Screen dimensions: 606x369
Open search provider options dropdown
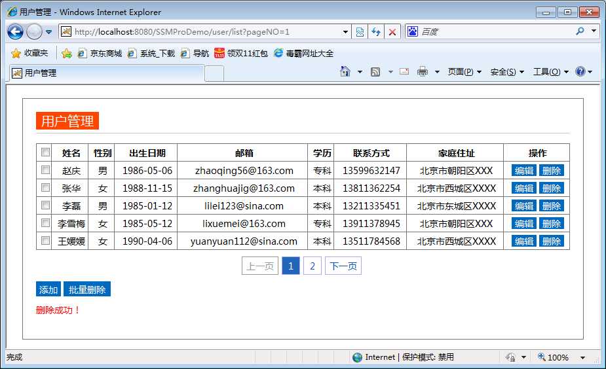(594, 31)
